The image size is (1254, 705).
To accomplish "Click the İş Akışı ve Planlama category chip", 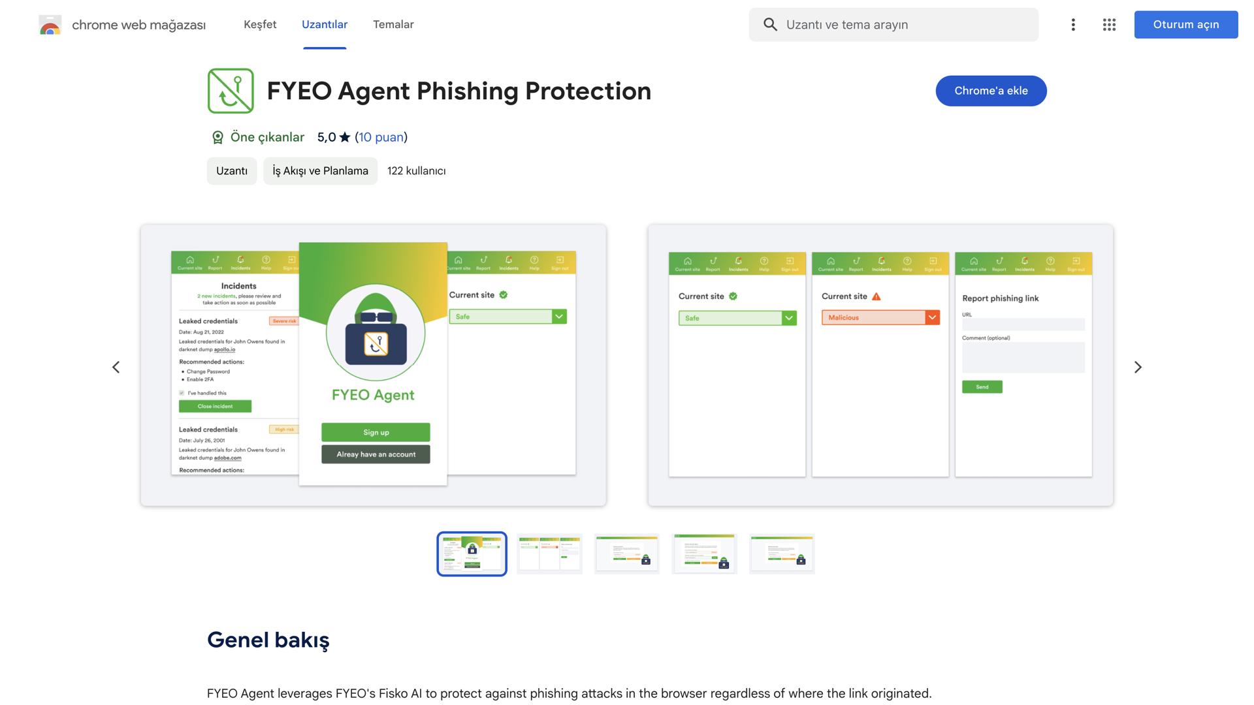I will tap(320, 171).
